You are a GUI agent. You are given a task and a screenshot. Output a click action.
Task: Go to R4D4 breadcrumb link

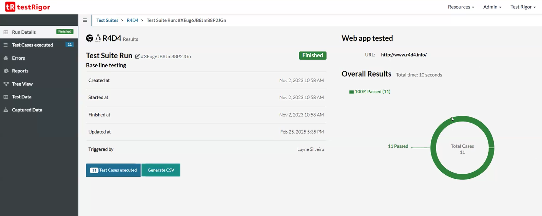click(x=132, y=20)
